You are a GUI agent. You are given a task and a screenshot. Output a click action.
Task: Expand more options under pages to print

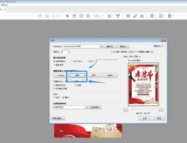click(x=58, y=65)
